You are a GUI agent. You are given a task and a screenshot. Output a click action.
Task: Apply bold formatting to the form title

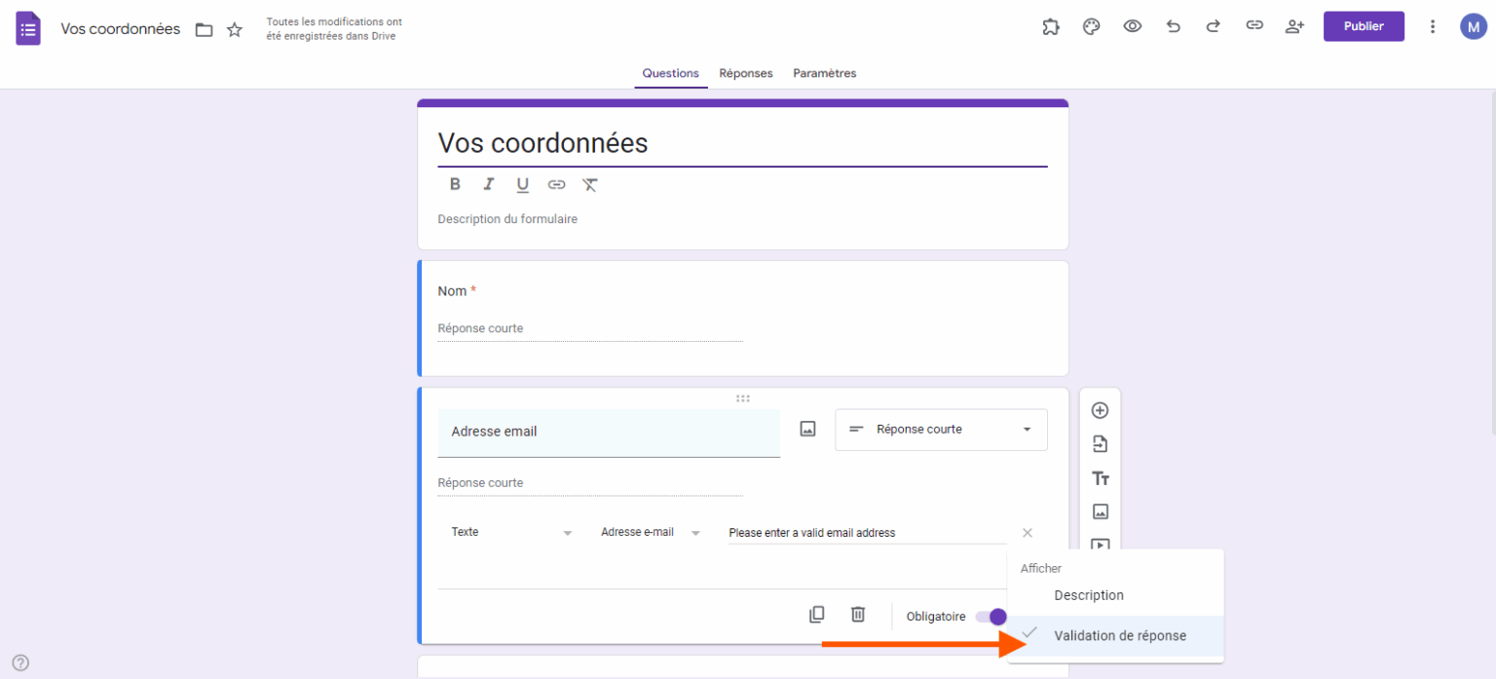pos(455,184)
